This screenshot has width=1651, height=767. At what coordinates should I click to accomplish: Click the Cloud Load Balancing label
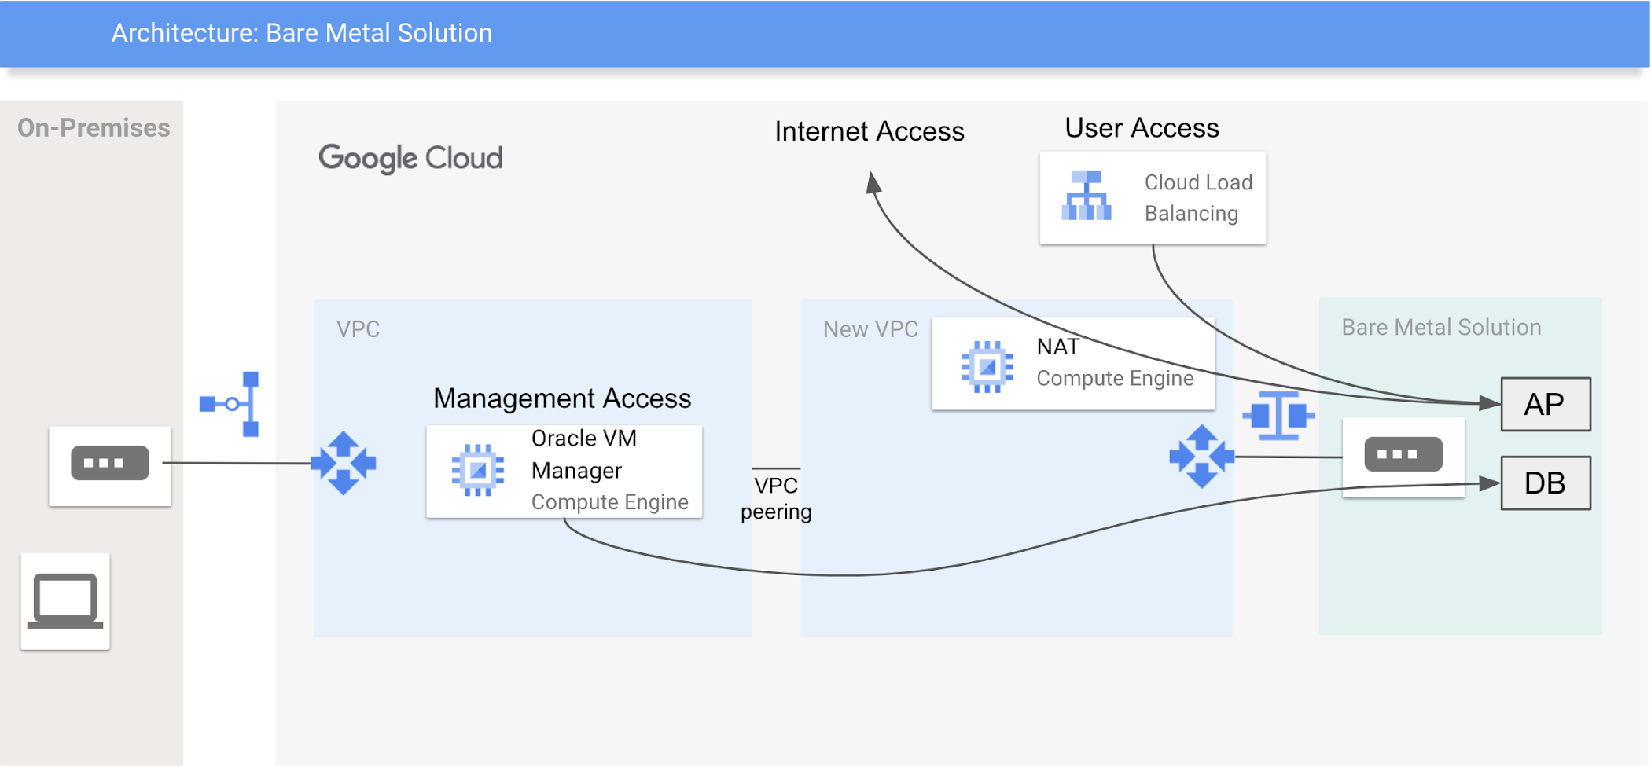(1198, 198)
